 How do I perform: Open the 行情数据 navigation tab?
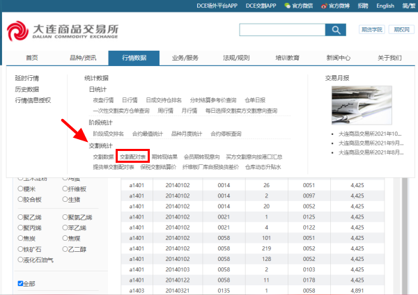click(134, 58)
